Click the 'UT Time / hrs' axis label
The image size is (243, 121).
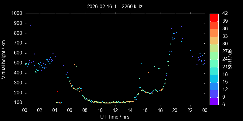pos(115,117)
